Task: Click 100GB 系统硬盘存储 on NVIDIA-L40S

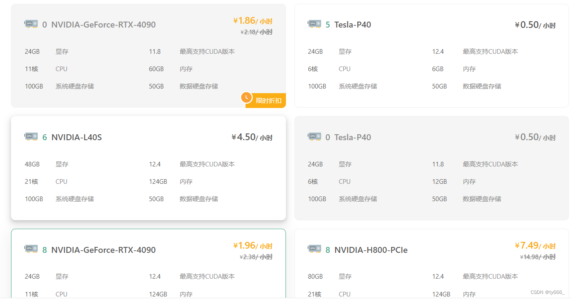Action: 59,199
